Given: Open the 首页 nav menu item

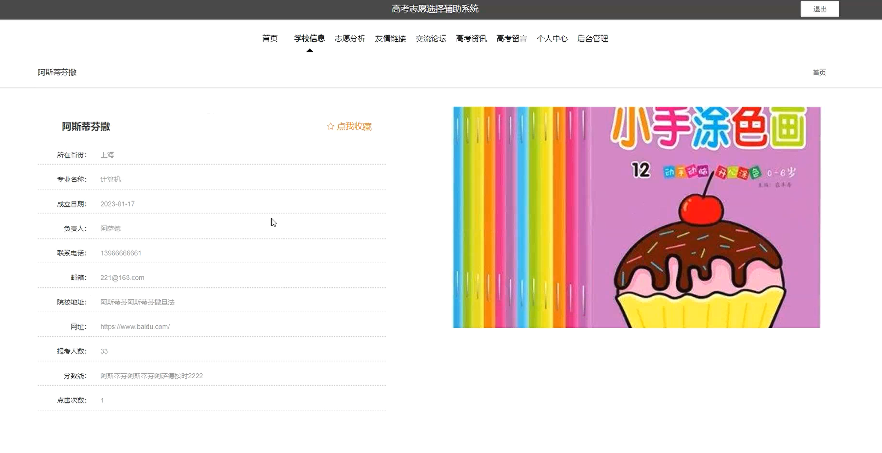Looking at the screenshot, I should point(270,38).
